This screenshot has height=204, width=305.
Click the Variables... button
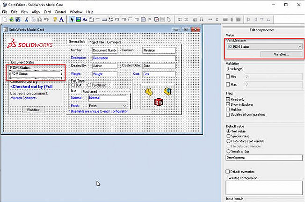click(281, 55)
